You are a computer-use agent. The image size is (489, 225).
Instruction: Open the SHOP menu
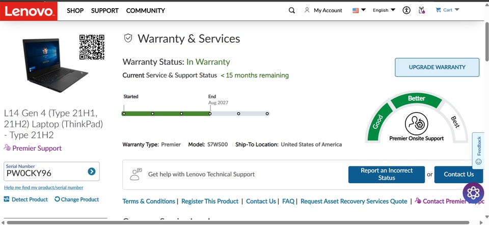75,11
